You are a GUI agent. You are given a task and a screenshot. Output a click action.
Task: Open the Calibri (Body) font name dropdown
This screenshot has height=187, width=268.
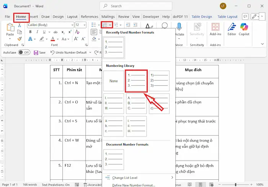[50, 25]
